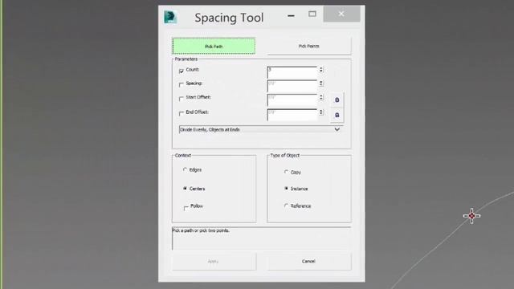
Task: Toggle the Start Offset lock icon
Action: (x=337, y=100)
